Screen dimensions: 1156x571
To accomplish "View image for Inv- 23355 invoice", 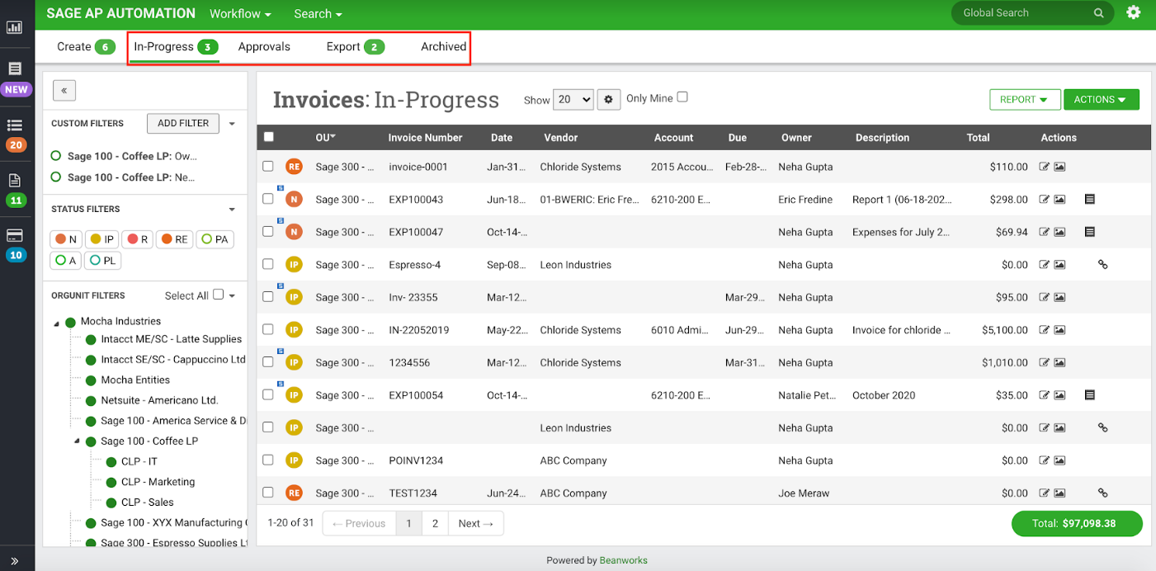I will [x=1059, y=297].
